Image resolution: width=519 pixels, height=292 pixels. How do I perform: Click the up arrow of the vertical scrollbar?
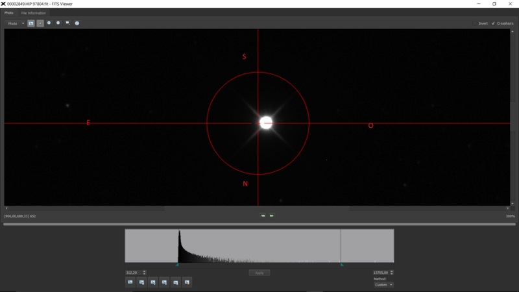pyautogui.click(x=513, y=31)
